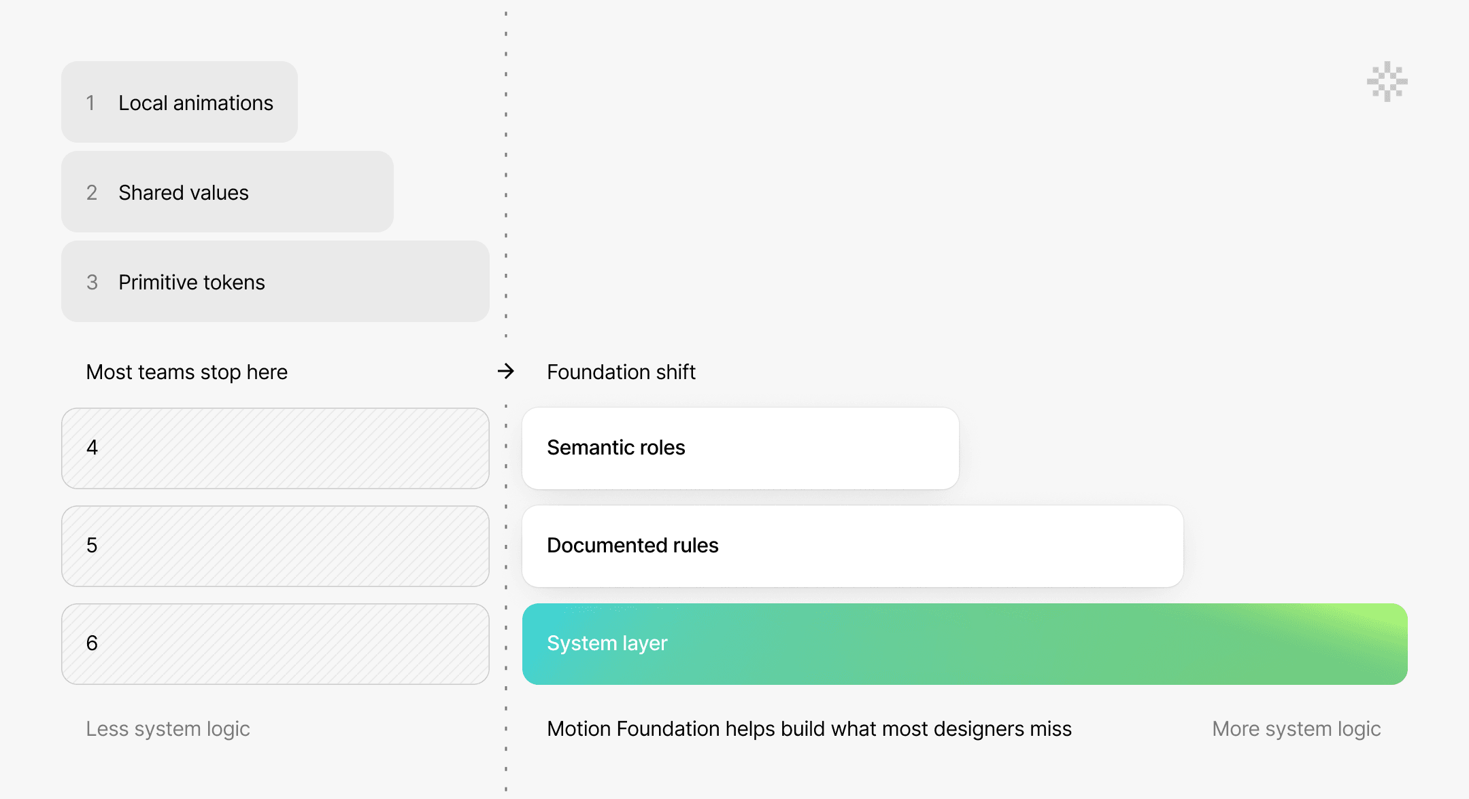Click the gradient System layer bar
Image resolution: width=1469 pixels, height=799 pixels.
click(x=965, y=644)
